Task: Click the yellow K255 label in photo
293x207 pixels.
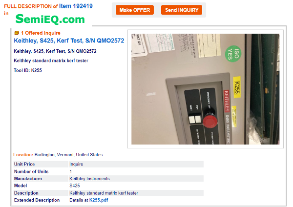Action: point(237,87)
